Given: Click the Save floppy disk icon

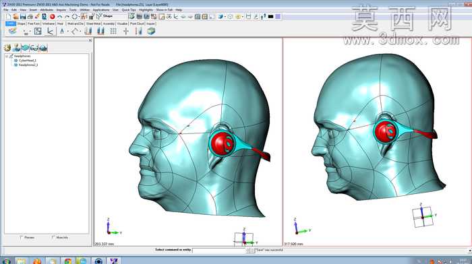Looking at the screenshot, I should [x=23, y=17].
